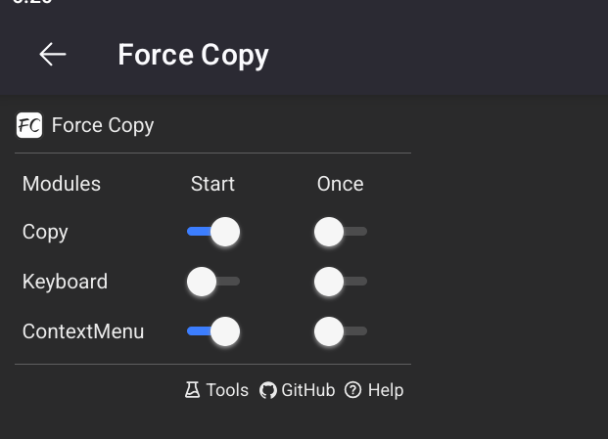Click the FC logo icon
This screenshot has height=439, width=608.
[x=29, y=125]
